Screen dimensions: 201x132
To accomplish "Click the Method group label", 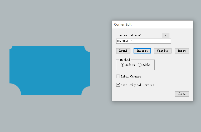I will (125, 60).
